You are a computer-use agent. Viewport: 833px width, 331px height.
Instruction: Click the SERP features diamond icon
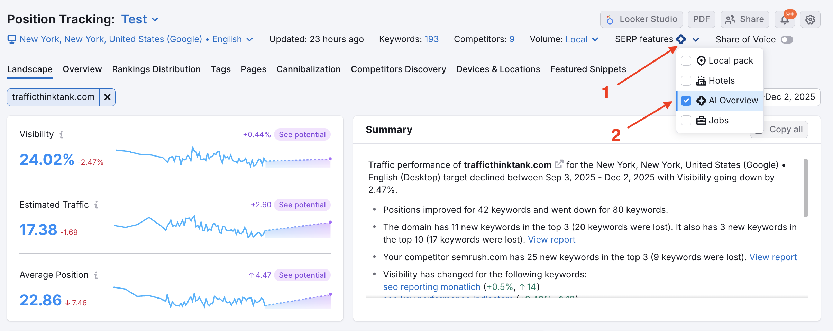click(681, 39)
